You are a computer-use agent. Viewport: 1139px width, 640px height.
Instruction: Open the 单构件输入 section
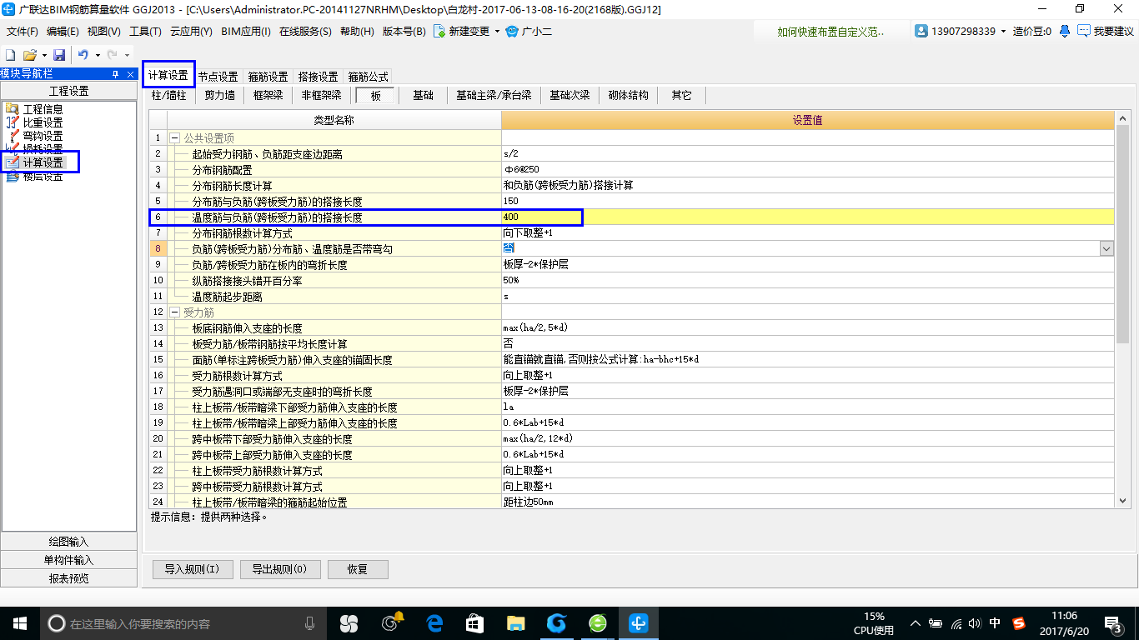point(68,560)
